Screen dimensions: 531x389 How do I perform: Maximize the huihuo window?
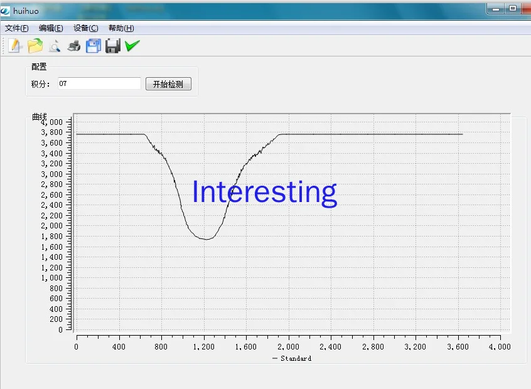click(513, 8)
